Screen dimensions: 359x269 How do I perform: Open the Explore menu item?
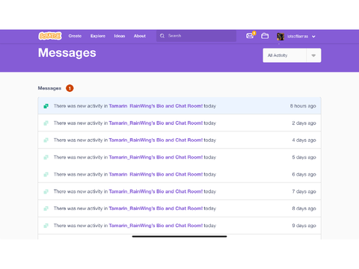click(x=98, y=36)
